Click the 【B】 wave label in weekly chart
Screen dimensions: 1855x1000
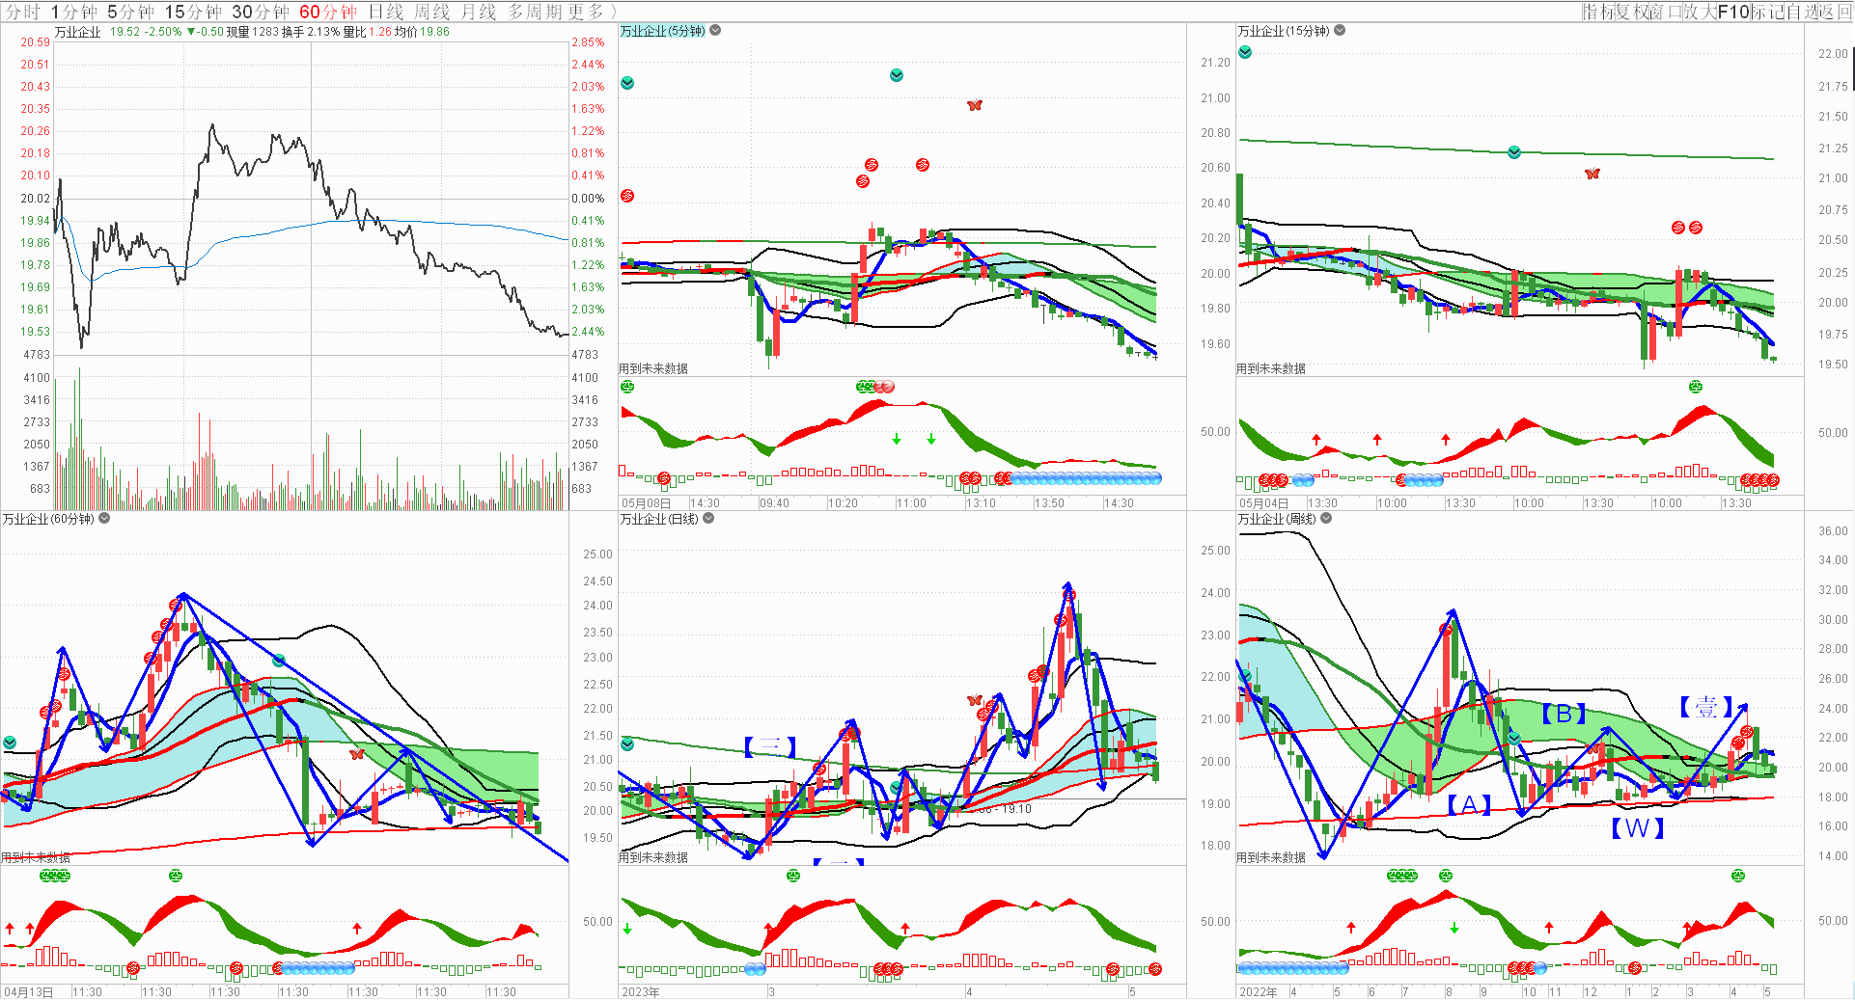[1564, 714]
